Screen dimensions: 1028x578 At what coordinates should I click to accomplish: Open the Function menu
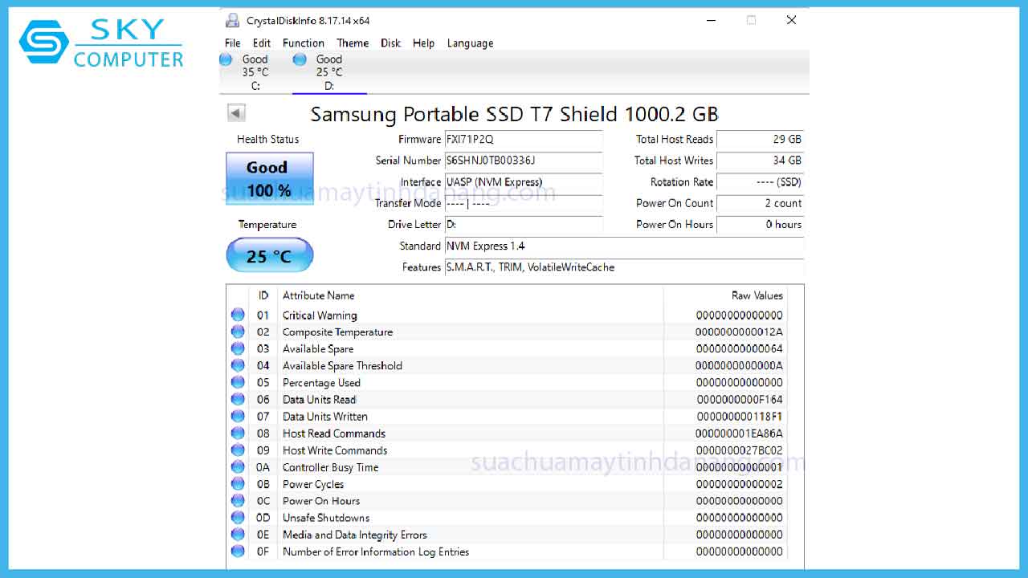tap(304, 43)
